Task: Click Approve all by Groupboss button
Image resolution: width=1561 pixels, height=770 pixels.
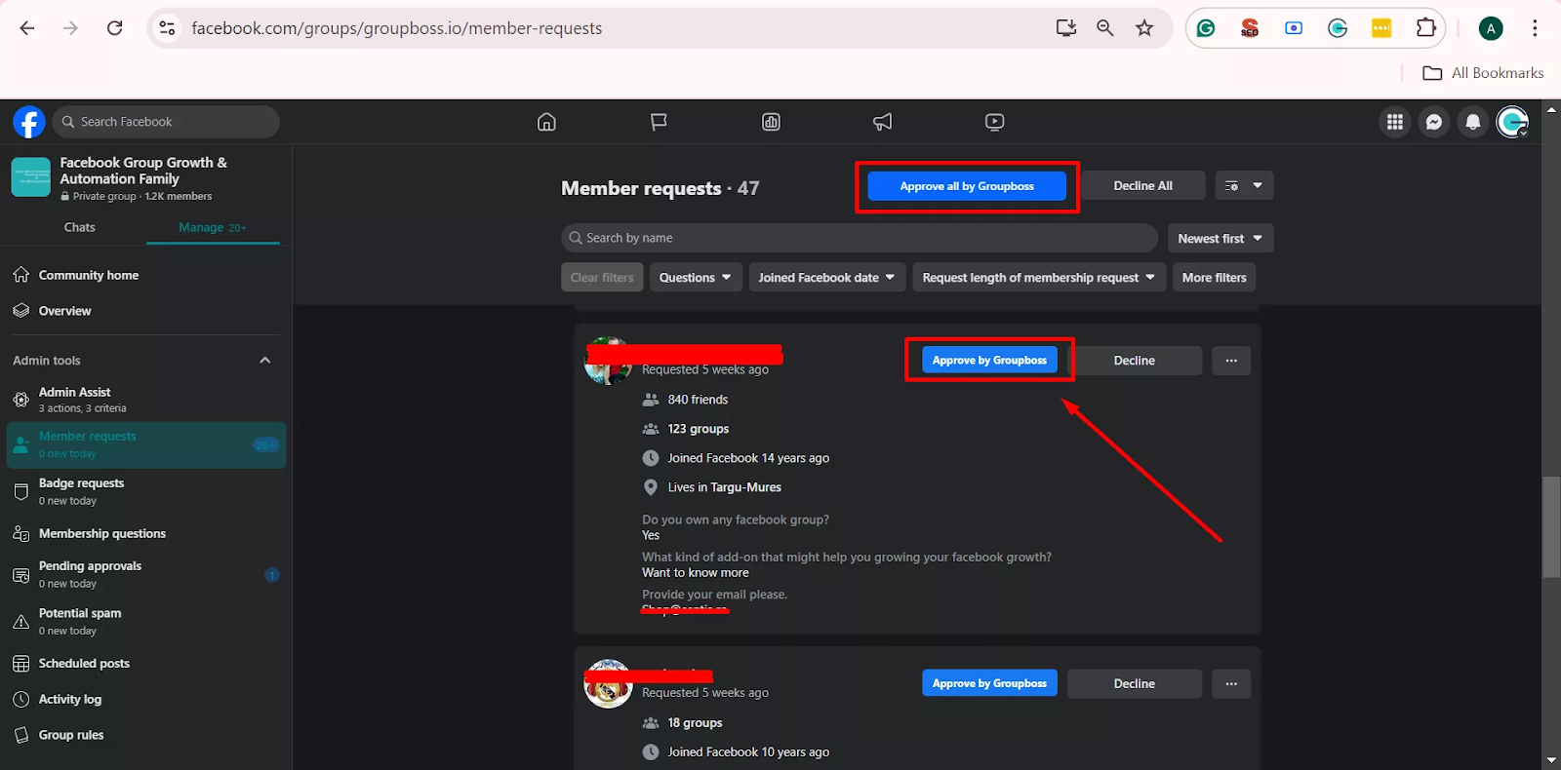Action: click(967, 186)
